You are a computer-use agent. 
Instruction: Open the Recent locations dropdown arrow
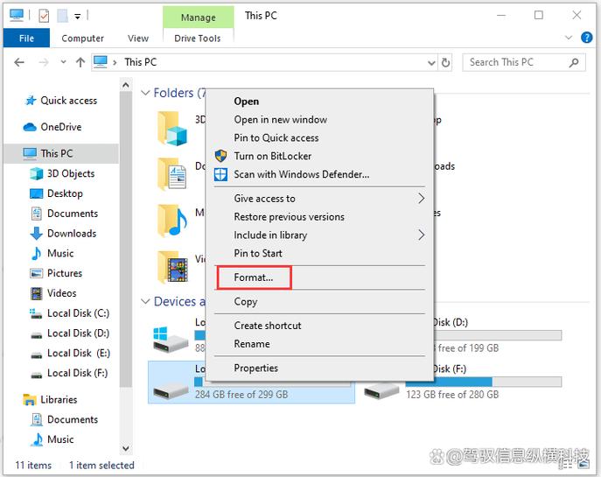(x=63, y=62)
